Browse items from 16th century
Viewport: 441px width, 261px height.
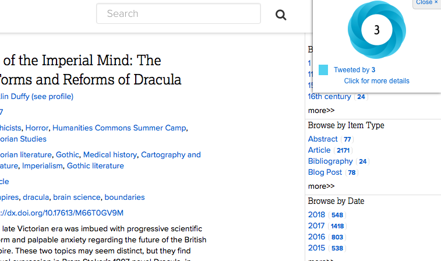329,97
